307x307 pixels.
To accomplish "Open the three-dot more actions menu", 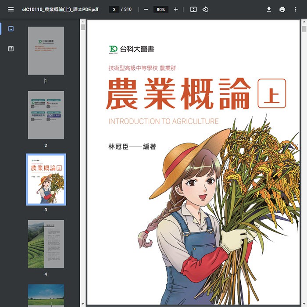I will pyautogui.click(x=295, y=9).
